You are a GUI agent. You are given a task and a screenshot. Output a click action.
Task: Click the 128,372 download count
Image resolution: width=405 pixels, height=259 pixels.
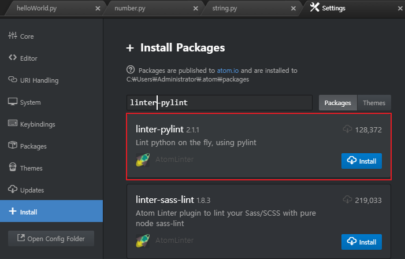point(369,129)
